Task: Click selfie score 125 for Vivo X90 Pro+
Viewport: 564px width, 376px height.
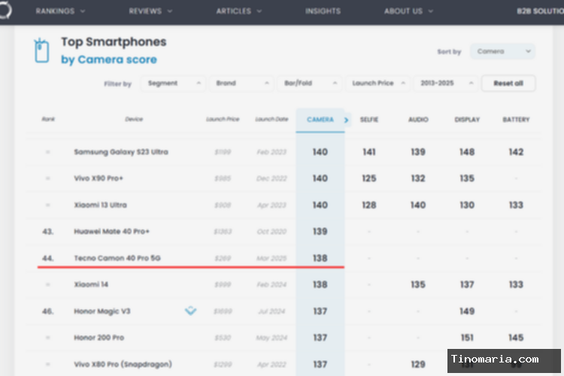Action: coord(369,178)
